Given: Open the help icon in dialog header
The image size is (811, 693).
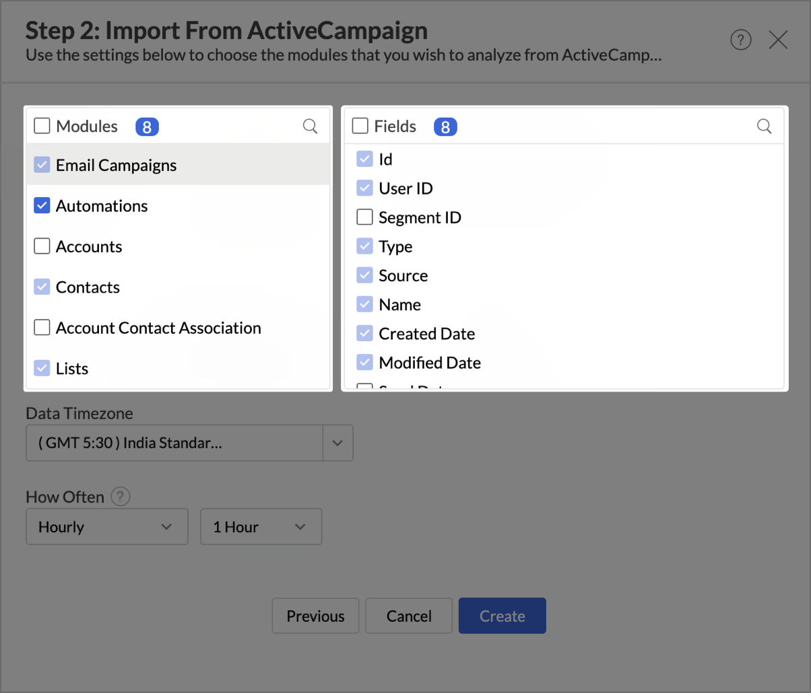Looking at the screenshot, I should tap(741, 40).
